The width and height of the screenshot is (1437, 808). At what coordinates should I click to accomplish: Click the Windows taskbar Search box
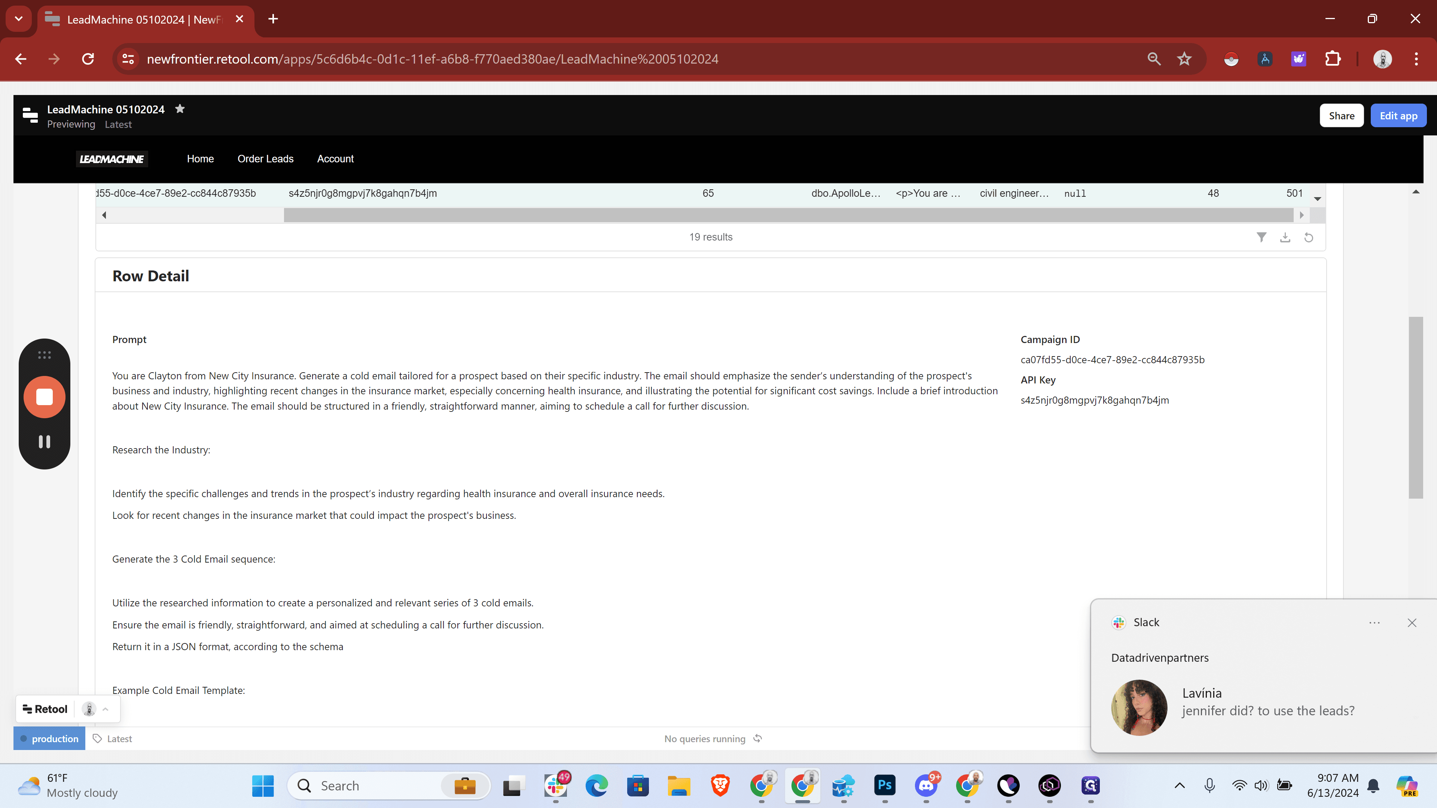tap(389, 786)
